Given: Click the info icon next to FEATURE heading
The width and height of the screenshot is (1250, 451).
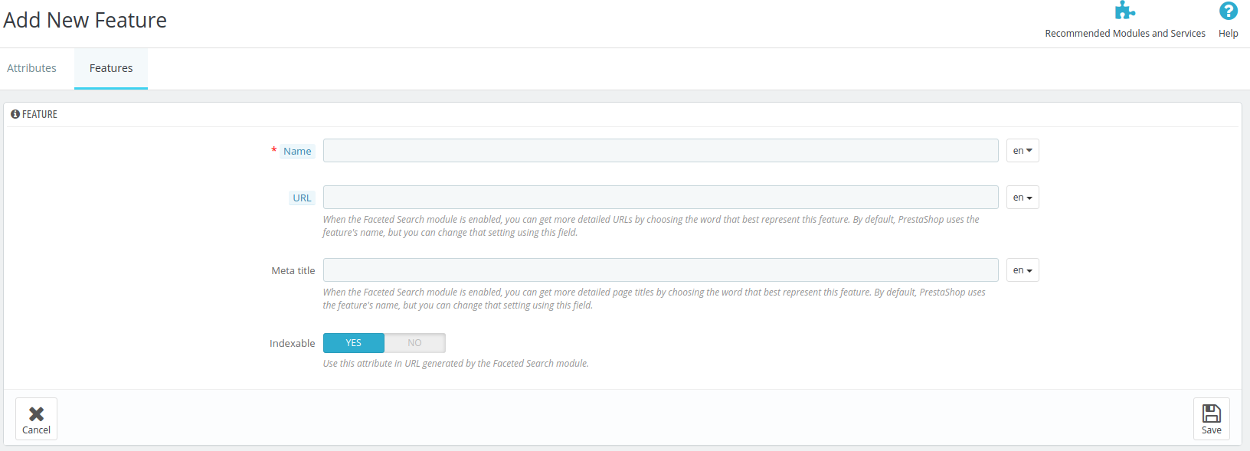Looking at the screenshot, I should 15,114.
